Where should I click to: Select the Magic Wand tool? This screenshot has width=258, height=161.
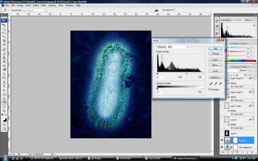[4, 37]
